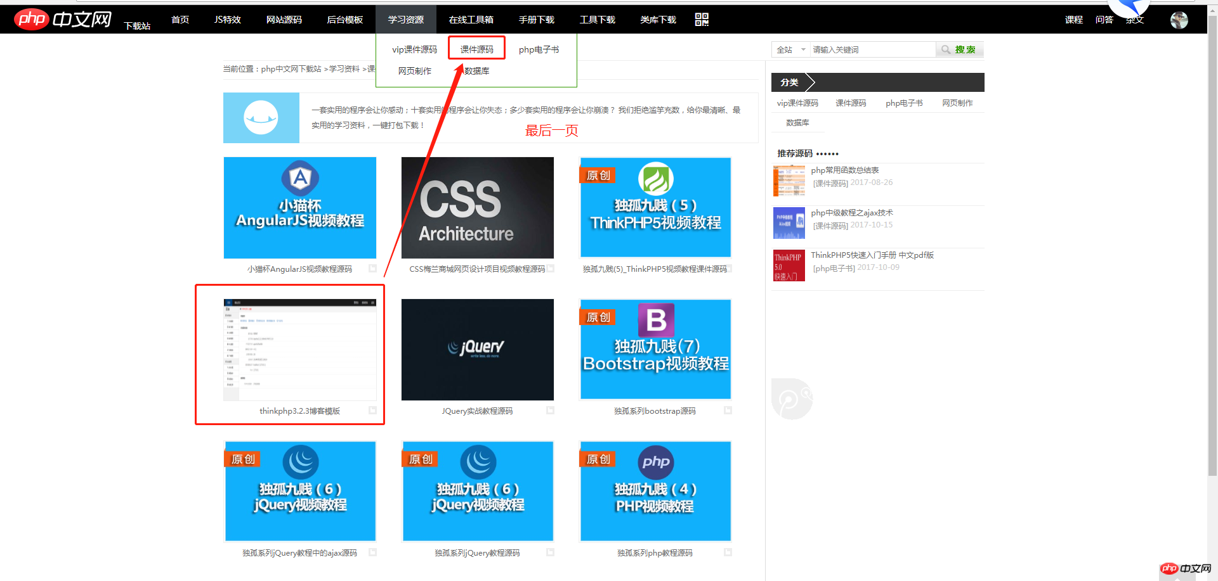The width and height of the screenshot is (1218, 581).
Task: Open the php常用函数总结表 recommended thumbnail
Action: coord(789,181)
